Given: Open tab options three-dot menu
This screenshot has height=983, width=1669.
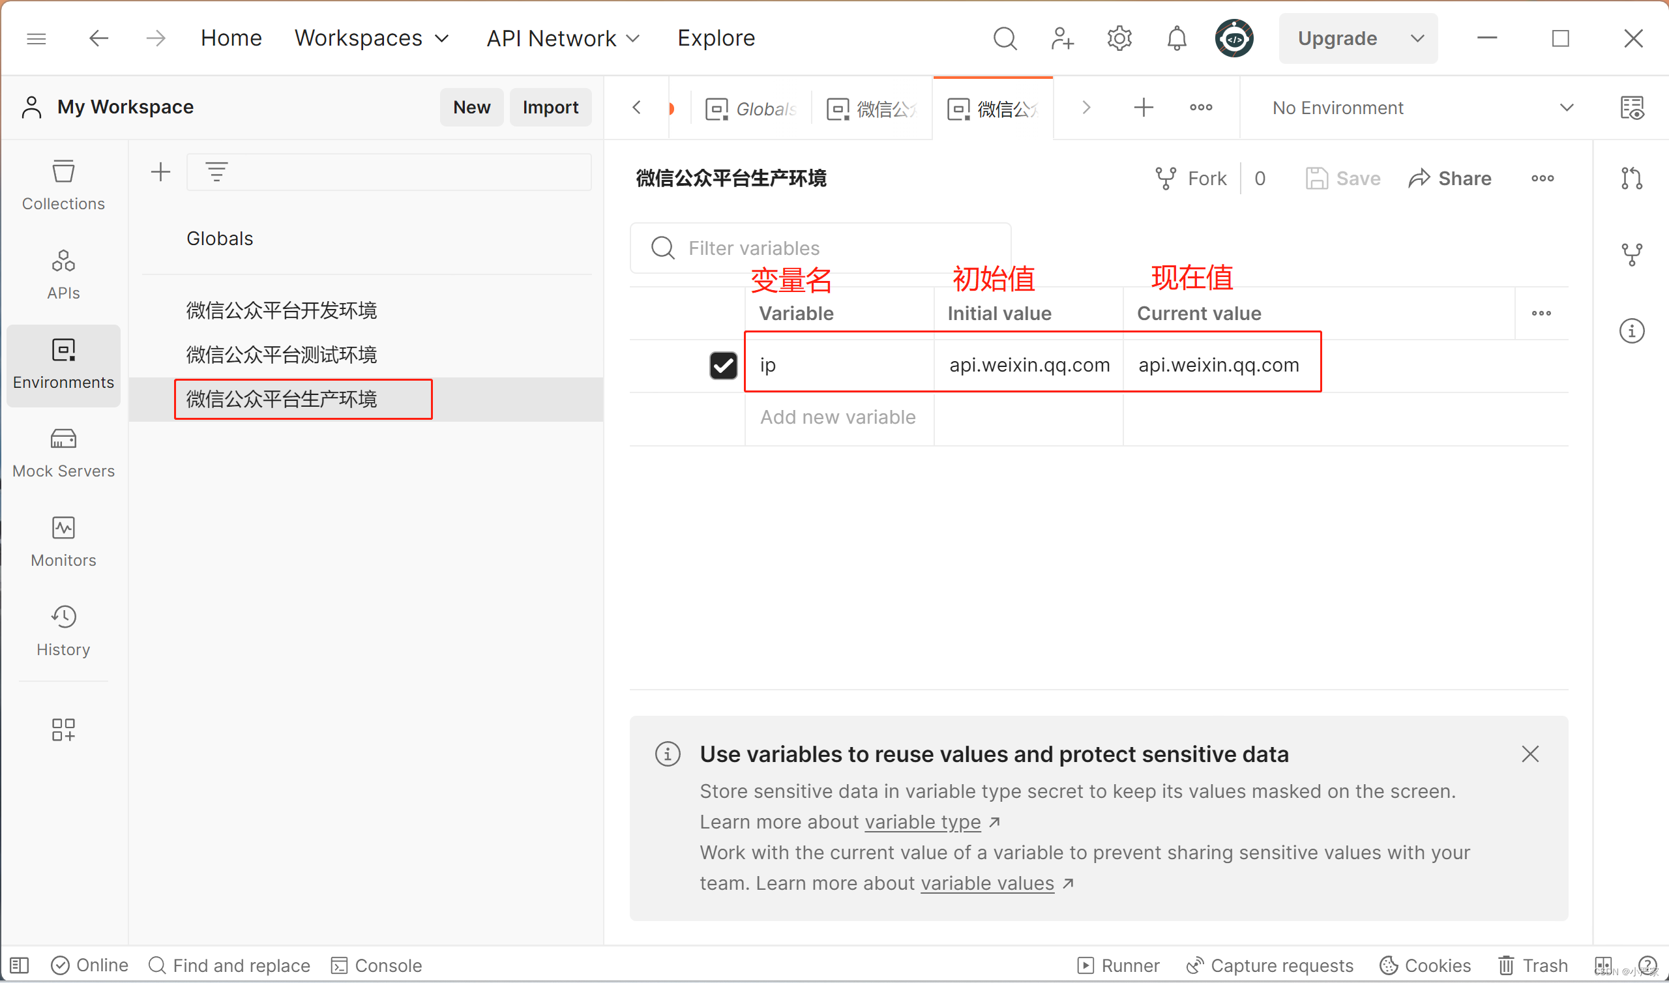Looking at the screenshot, I should coord(1201,108).
